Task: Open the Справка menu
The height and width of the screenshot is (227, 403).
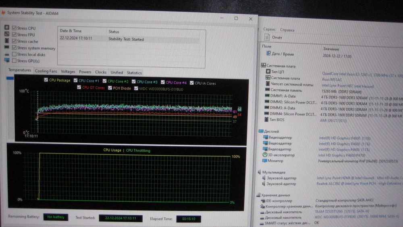Action: pos(287,30)
